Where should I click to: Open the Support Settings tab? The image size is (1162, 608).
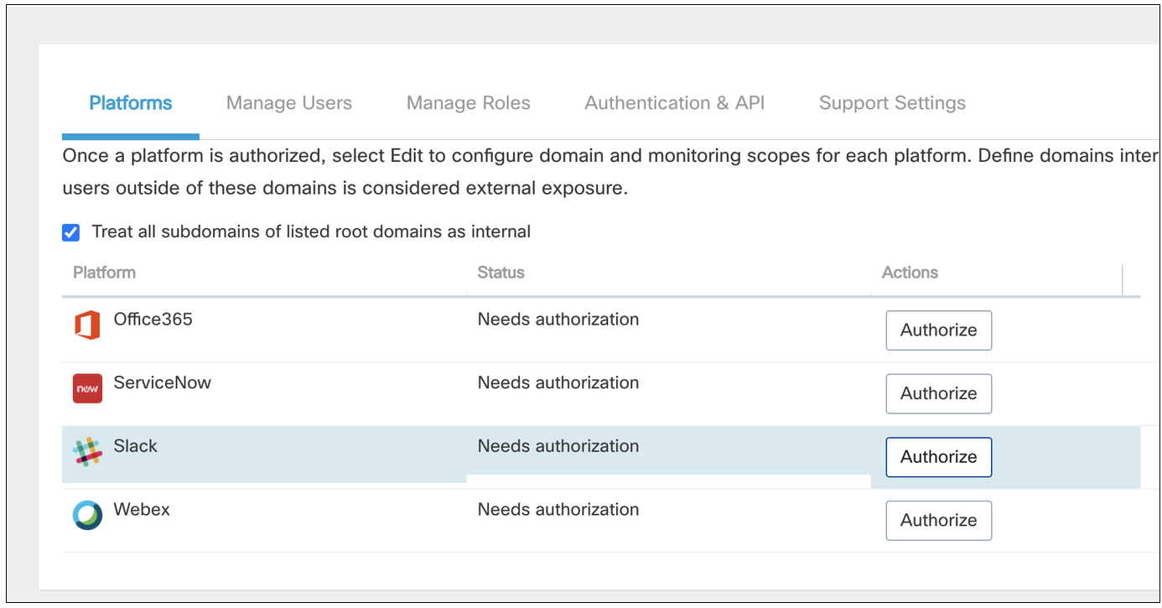coord(892,103)
